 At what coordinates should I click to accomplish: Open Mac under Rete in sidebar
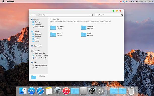click(35, 68)
